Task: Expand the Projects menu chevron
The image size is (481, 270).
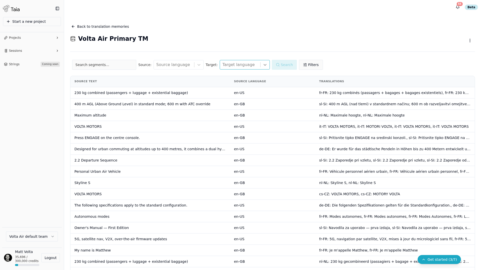Action: pos(57,38)
